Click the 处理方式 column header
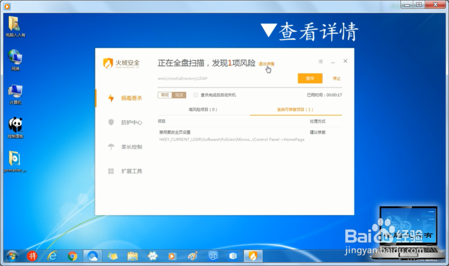449x266 pixels. click(317, 121)
